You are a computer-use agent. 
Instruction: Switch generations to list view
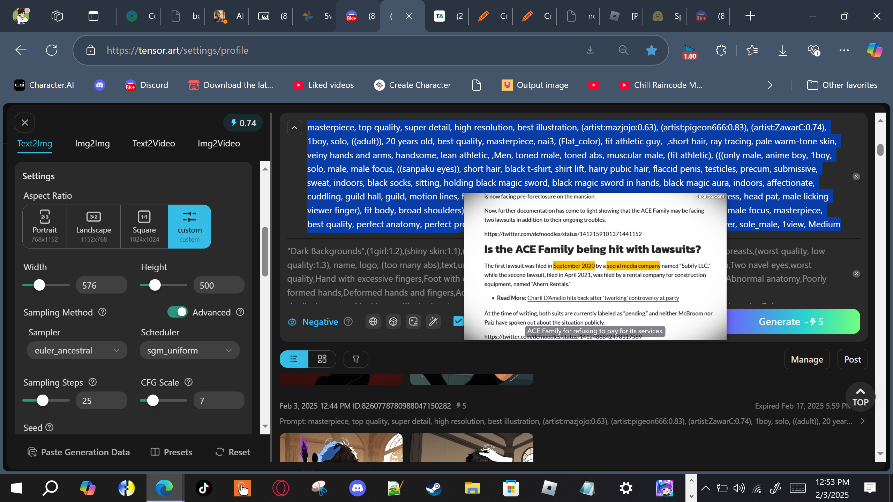tap(294, 359)
